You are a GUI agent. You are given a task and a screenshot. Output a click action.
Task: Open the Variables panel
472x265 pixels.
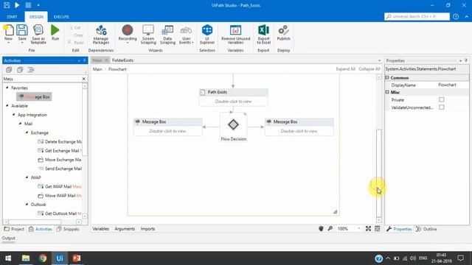click(x=100, y=229)
